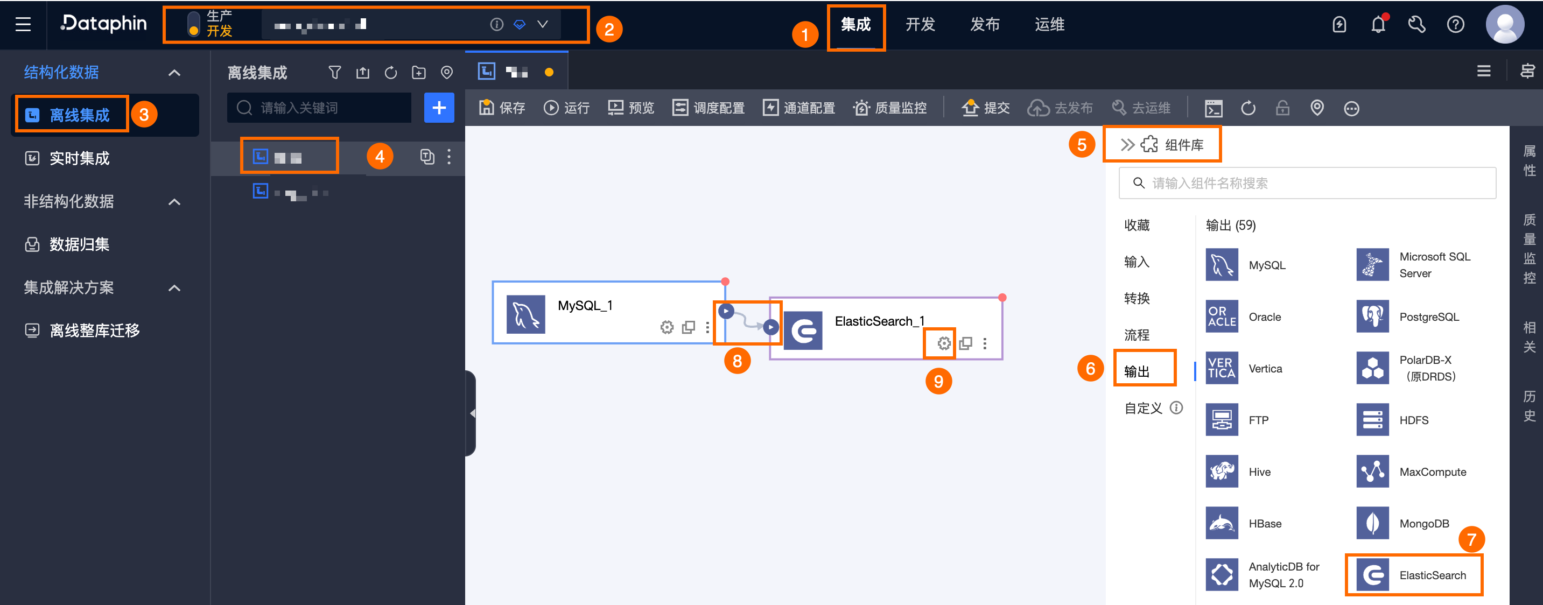The width and height of the screenshot is (1543, 605).
Task: Pick the PostgreSQL output component
Action: point(1408,317)
